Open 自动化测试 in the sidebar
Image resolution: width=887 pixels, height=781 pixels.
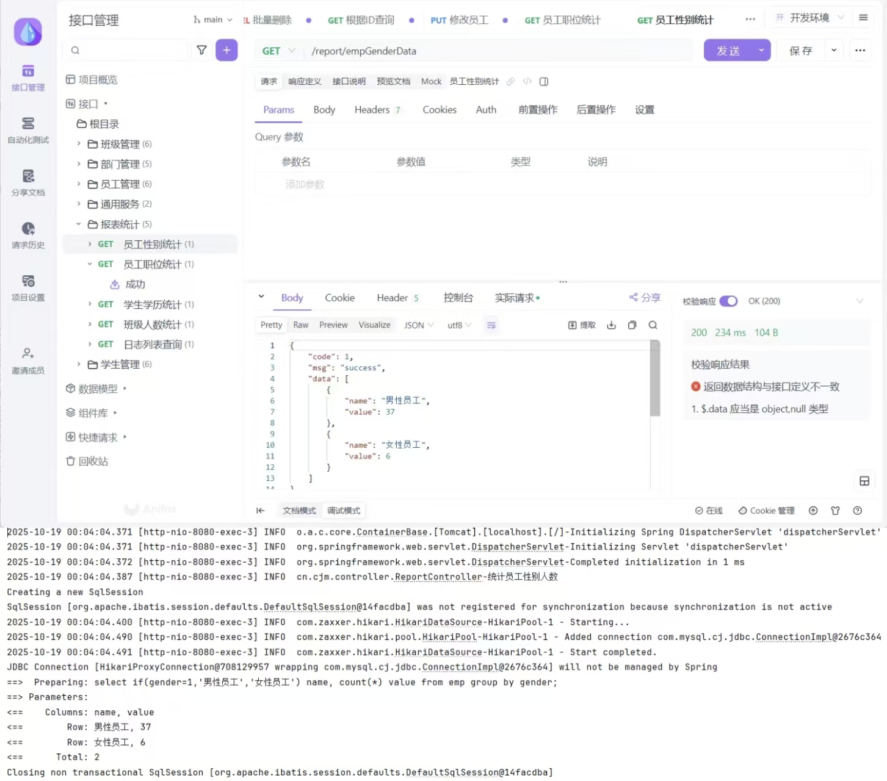point(28,131)
